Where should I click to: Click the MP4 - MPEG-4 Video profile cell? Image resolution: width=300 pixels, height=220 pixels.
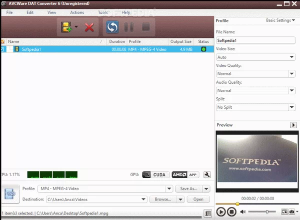147,49
